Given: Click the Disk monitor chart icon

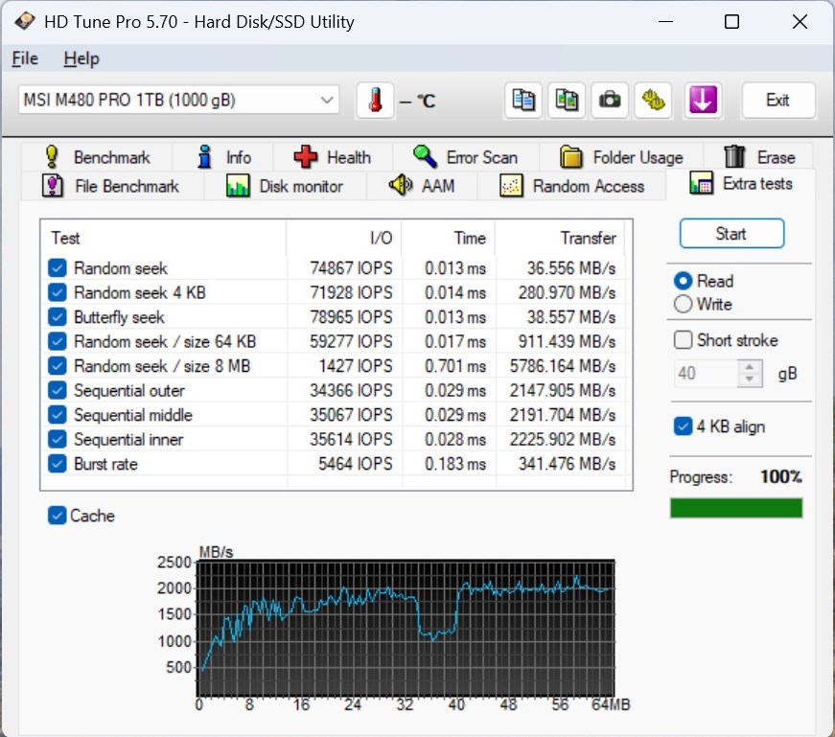Looking at the screenshot, I should click(x=238, y=186).
